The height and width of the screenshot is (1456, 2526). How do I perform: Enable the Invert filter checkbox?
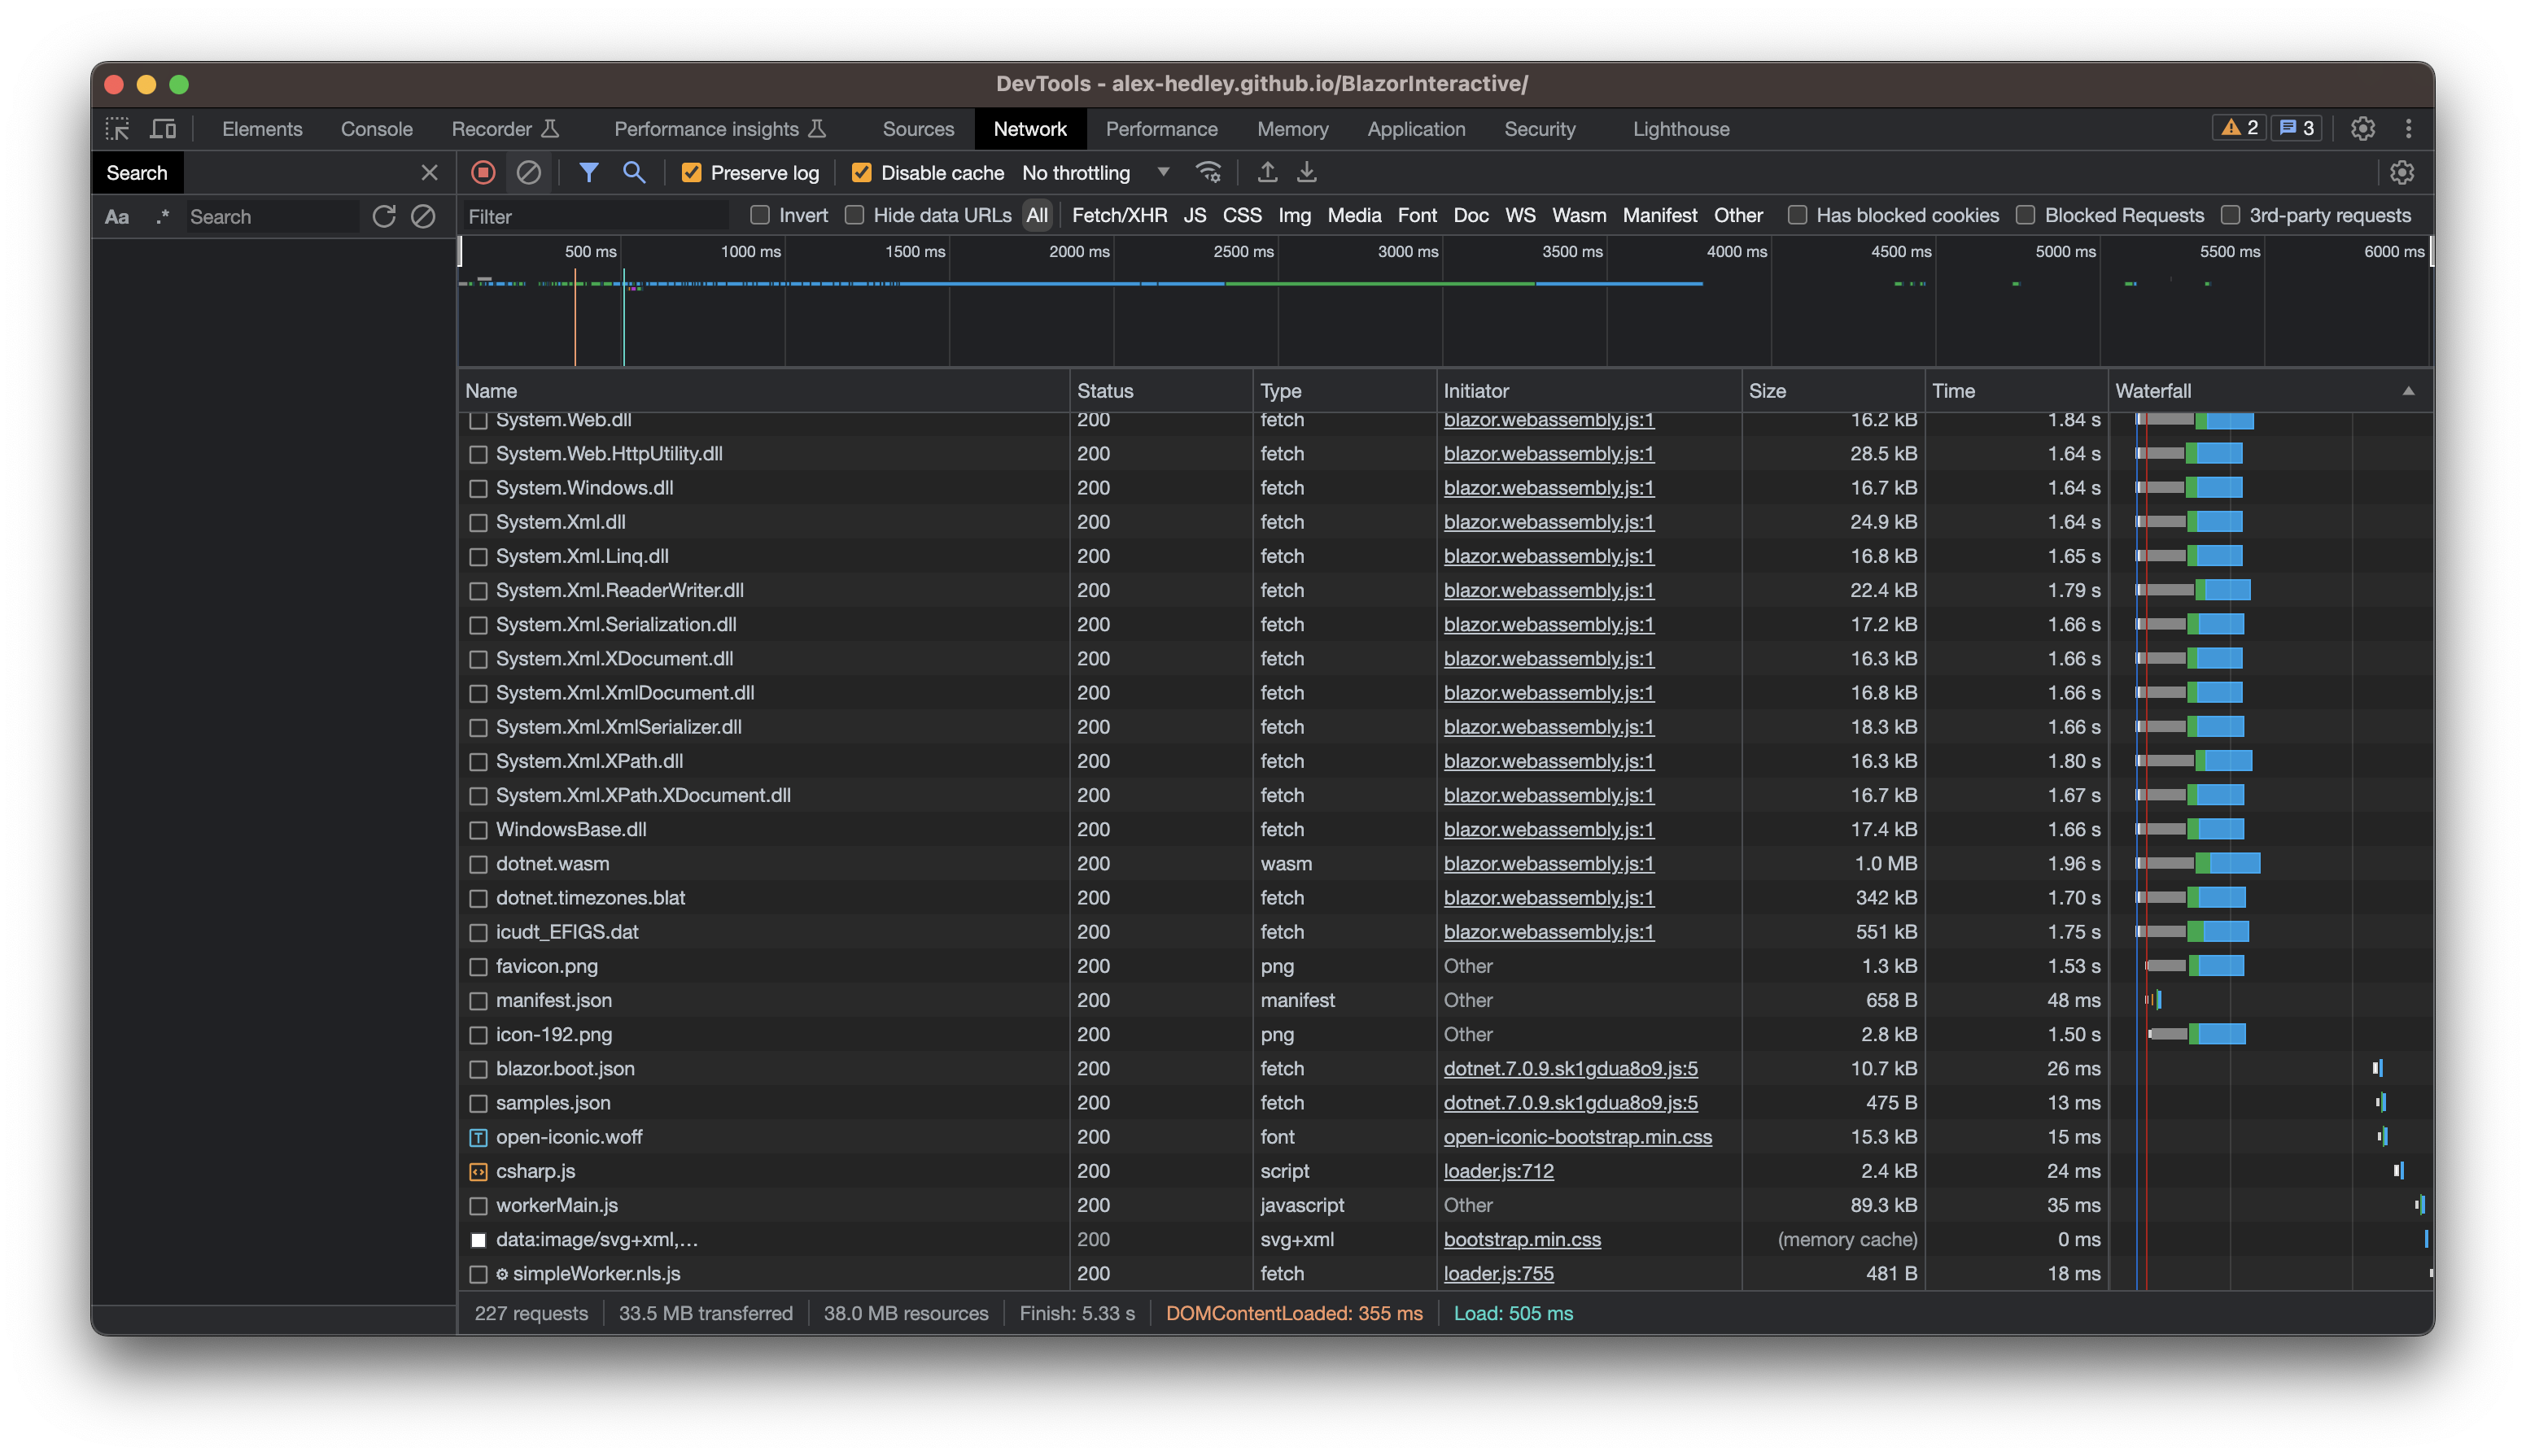coord(759,215)
